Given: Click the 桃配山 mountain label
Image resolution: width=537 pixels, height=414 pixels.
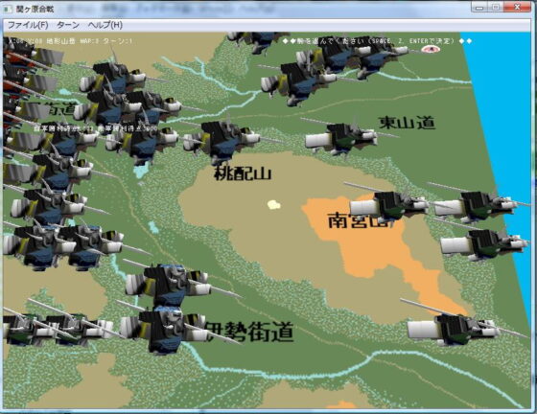Looking at the screenshot, I should point(243,173).
